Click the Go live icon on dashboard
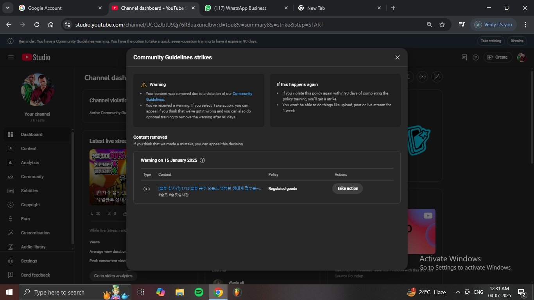Screen dimensions: 534x300 (422, 77)
